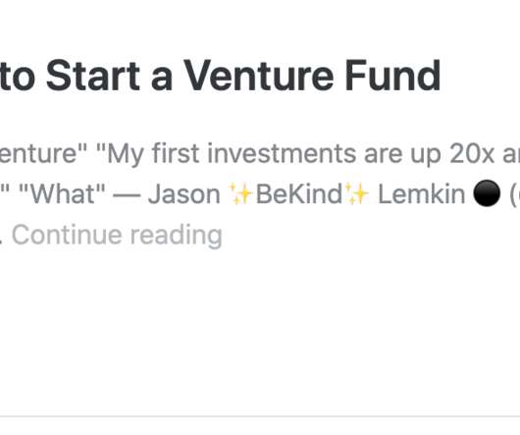
Task: Click the 'BeKind' text between sparkles
Action: tap(299, 194)
